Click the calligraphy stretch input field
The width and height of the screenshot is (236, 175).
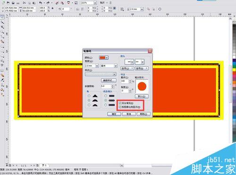click(125, 81)
